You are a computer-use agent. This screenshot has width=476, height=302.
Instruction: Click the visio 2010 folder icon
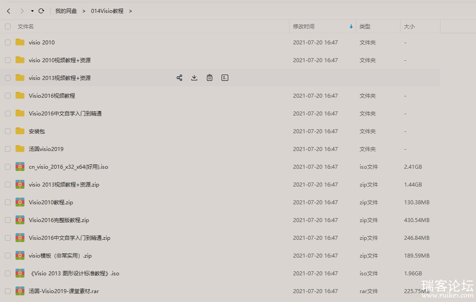tap(20, 42)
